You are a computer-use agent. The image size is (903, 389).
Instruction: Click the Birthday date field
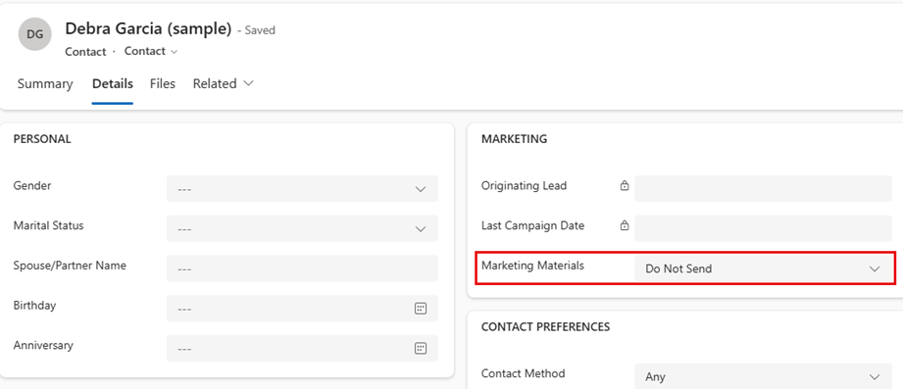point(302,309)
